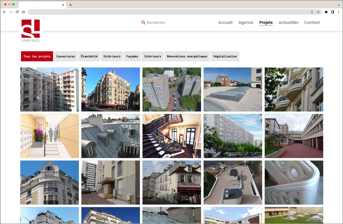The height and width of the screenshot is (224, 343).
Task: Filter projects by Façades
Action: point(132,56)
